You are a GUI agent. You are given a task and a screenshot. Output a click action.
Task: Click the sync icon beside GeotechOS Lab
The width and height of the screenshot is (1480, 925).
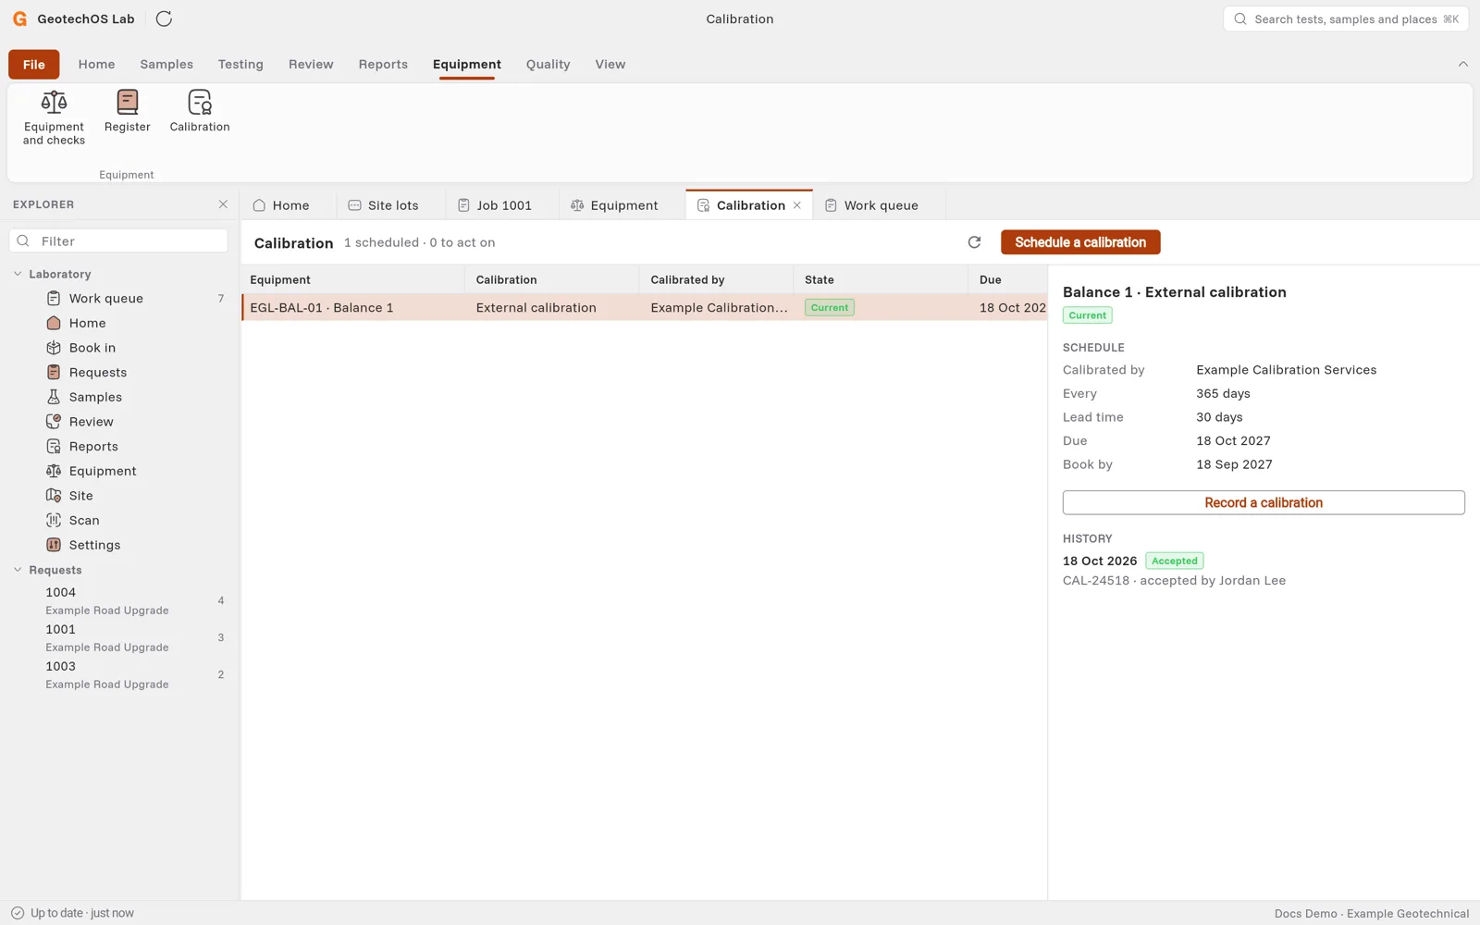click(x=164, y=18)
